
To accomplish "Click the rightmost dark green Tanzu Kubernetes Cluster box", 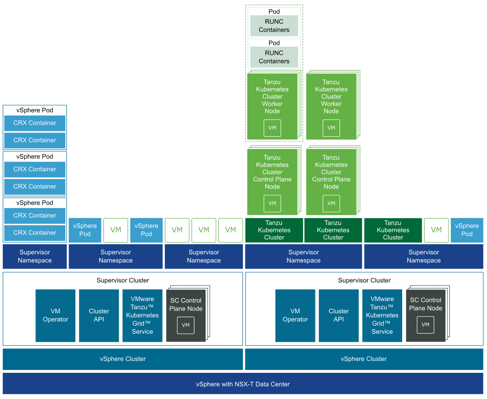I will (393, 230).
